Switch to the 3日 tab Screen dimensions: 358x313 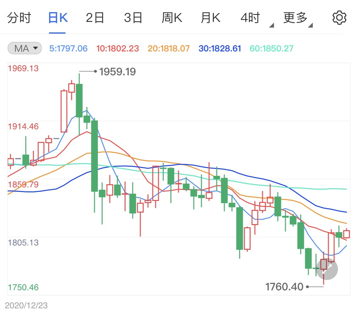coord(133,18)
